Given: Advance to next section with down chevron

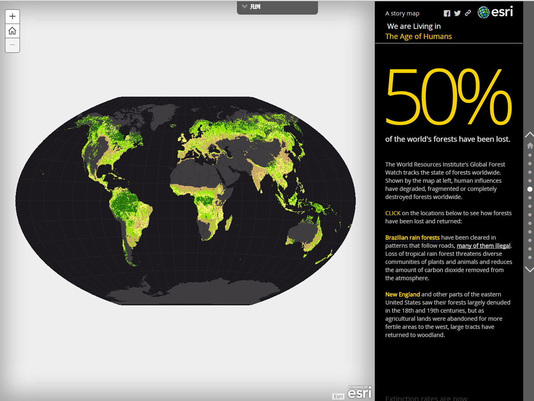Looking at the screenshot, I should click(529, 269).
